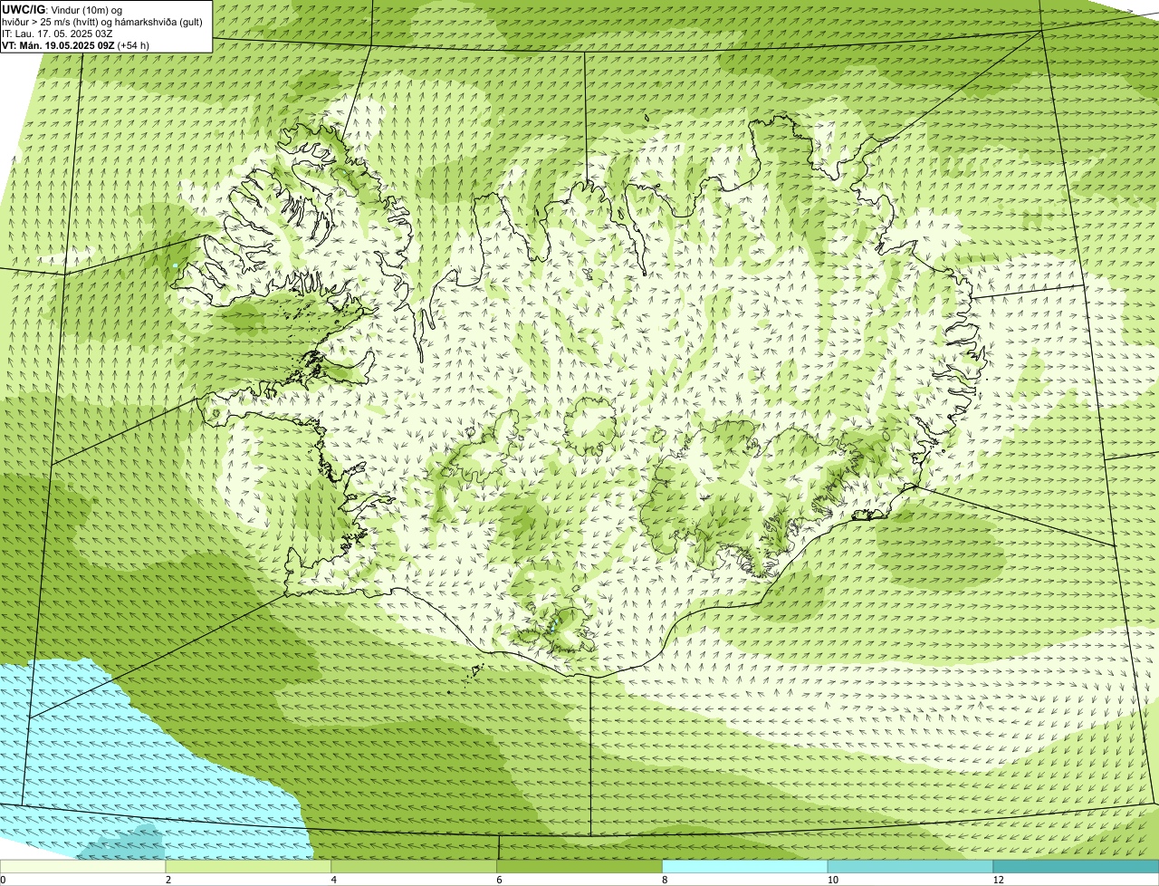Viewport: 1159px width, 886px height.
Task: Click the '4' tick label on color scale
Action: pyautogui.click(x=334, y=880)
